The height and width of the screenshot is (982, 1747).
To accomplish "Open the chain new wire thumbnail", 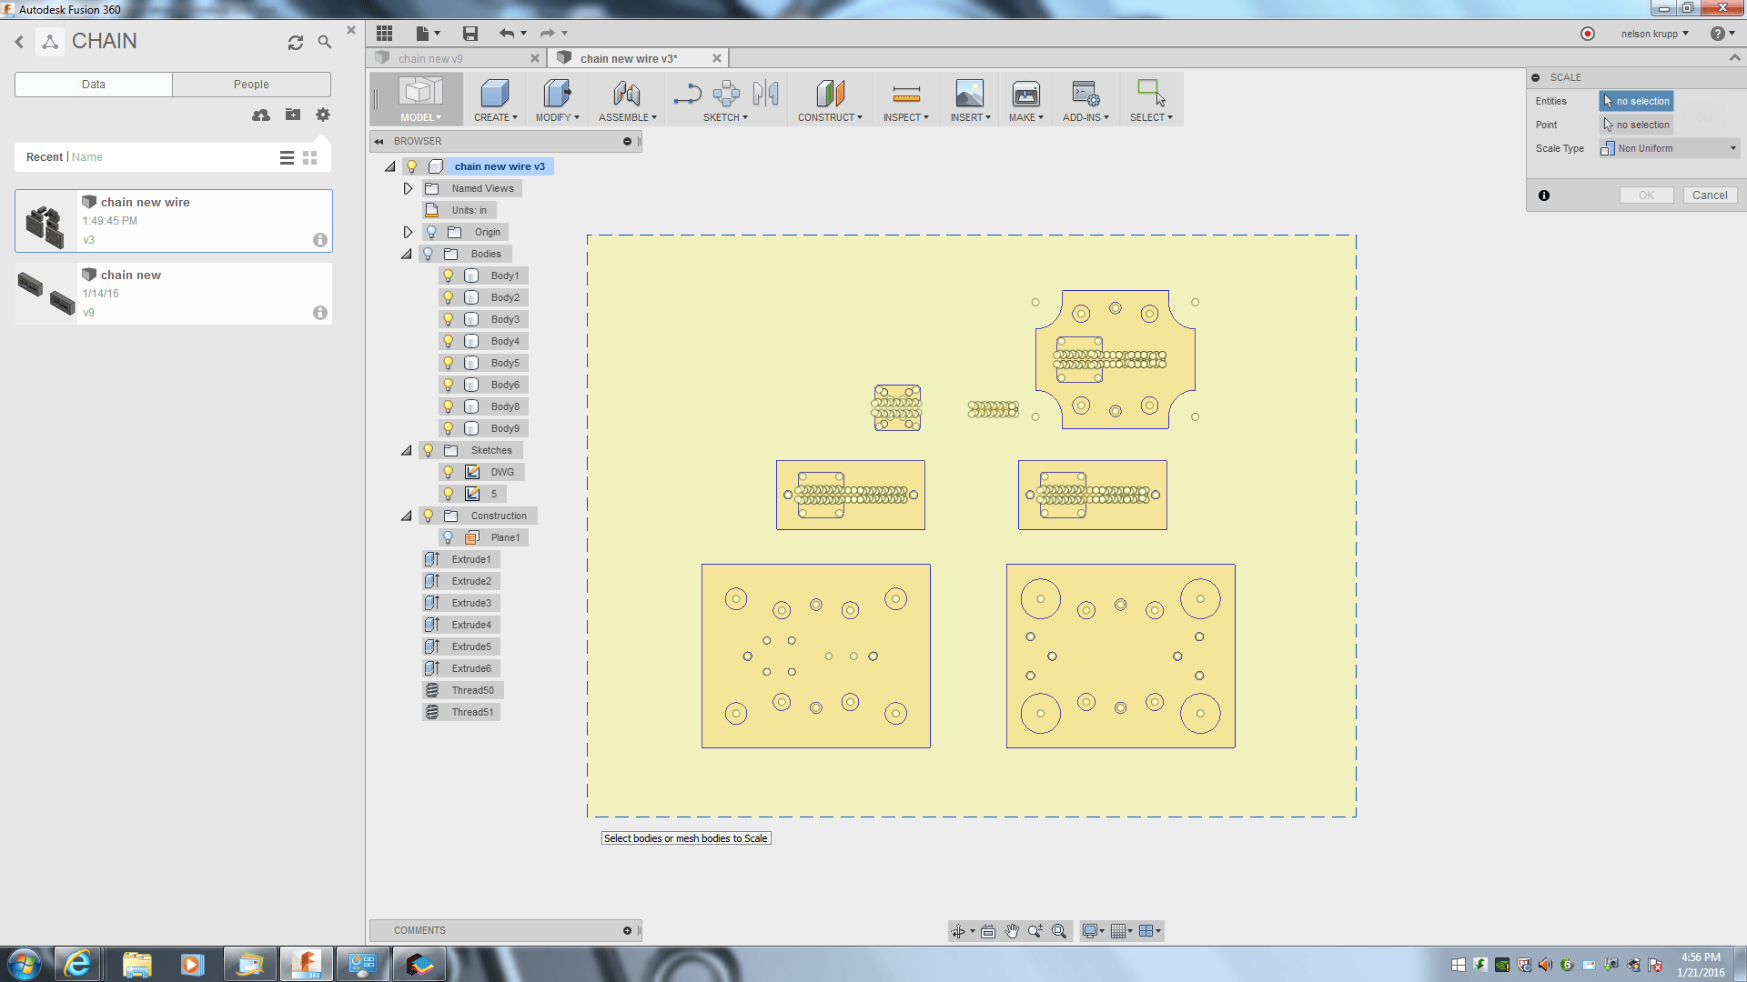I will (x=45, y=223).
